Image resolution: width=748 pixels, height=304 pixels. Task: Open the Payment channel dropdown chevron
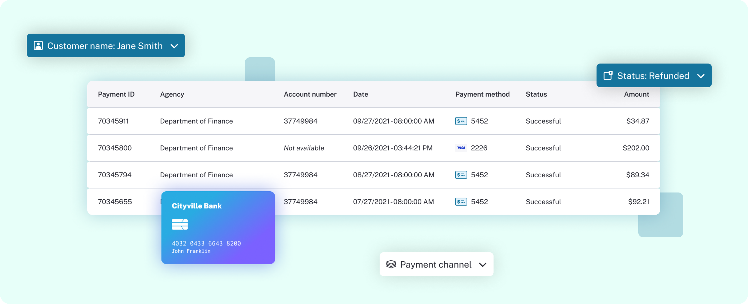click(482, 265)
